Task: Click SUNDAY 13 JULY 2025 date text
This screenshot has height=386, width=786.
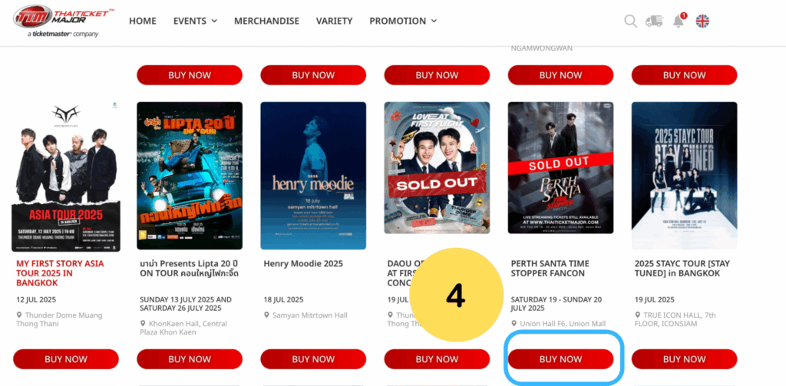Action: [x=186, y=304]
